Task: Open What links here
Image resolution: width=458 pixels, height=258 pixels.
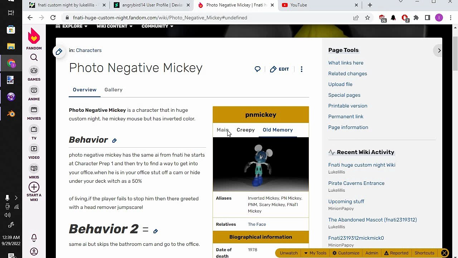Action: point(346,63)
